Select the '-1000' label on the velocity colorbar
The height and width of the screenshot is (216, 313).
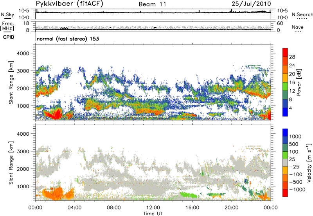297,189
